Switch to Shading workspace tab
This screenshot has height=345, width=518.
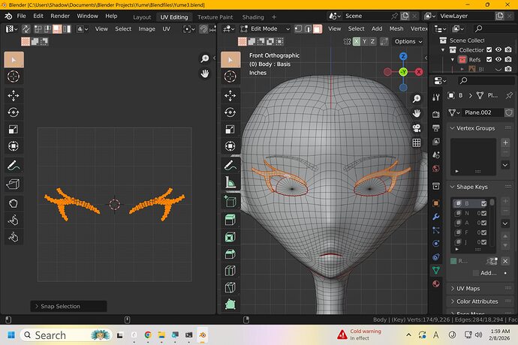click(253, 16)
